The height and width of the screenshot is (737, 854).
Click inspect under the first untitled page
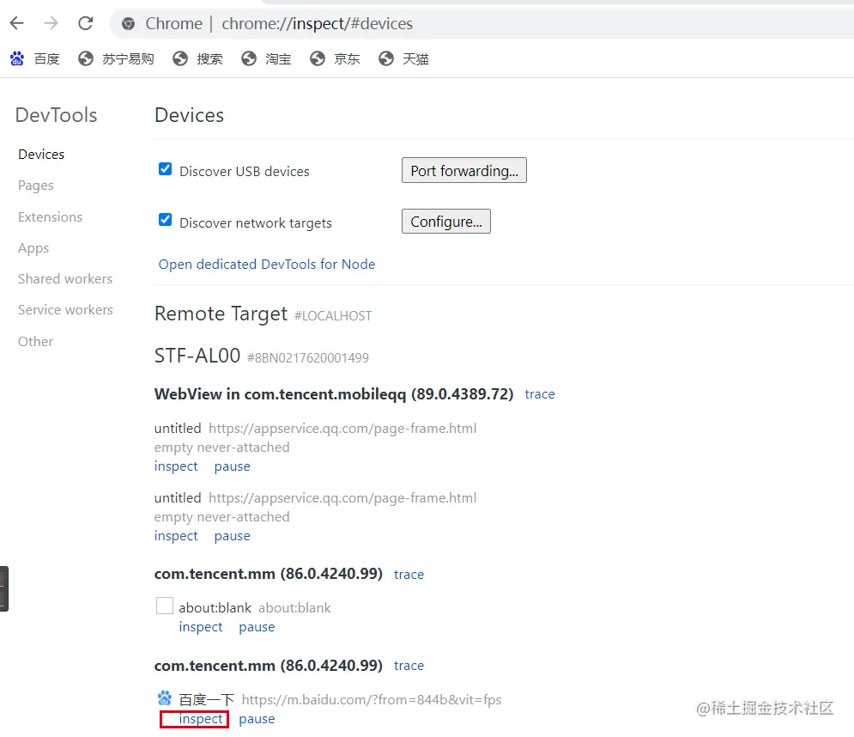tap(176, 466)
